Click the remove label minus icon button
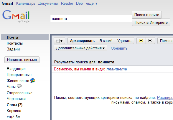This screenshot has width=173, height=120. coord(150,40)
